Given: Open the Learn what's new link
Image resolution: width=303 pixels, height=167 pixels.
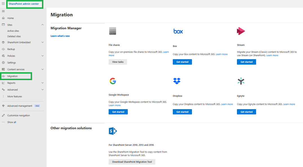Looking at the screenshot, I should (60, 36).
